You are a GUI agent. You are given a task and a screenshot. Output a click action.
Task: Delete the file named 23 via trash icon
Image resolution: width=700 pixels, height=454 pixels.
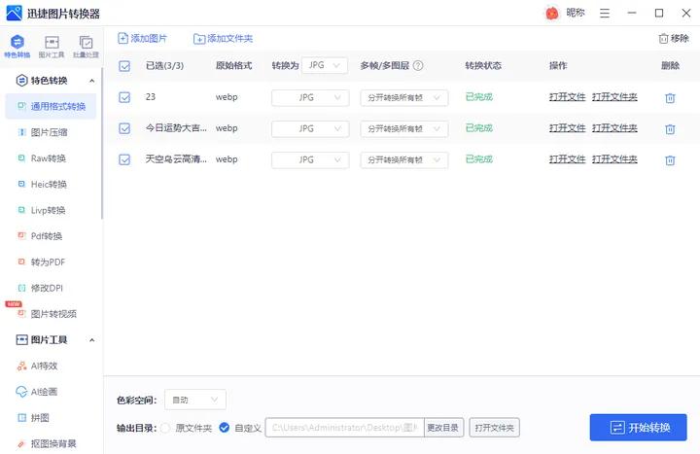(x=670, y=98)
